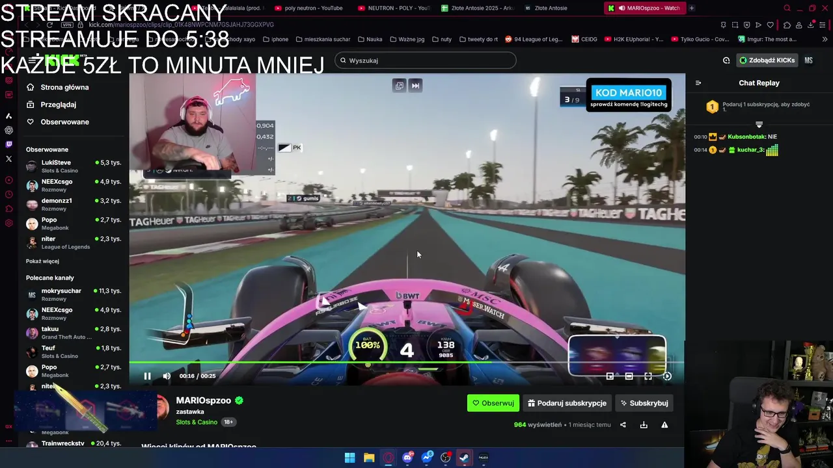833x468 pixels.
Task: Open 94 League of Leg... bookmark
Action: pyautogui.click(x=534, y=39)
